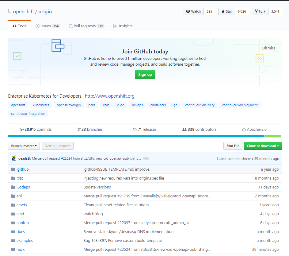The image size is (289, 256).
Task: Expand the commit message ellipsis button
Action: (146, 159)
